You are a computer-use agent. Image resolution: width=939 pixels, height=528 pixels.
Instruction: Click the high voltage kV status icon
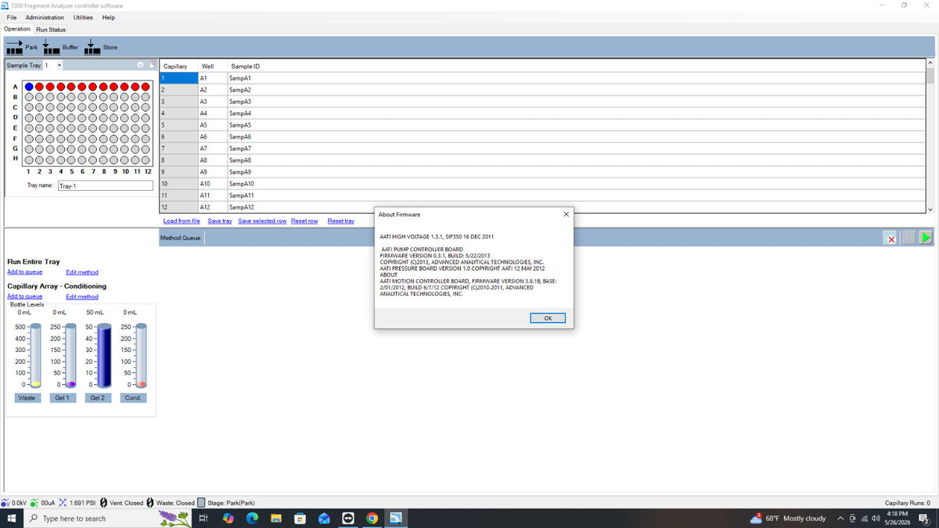click(5, 503)
